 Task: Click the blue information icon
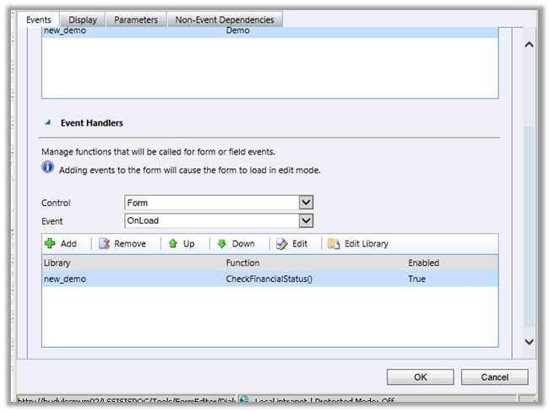click(48, 169)
